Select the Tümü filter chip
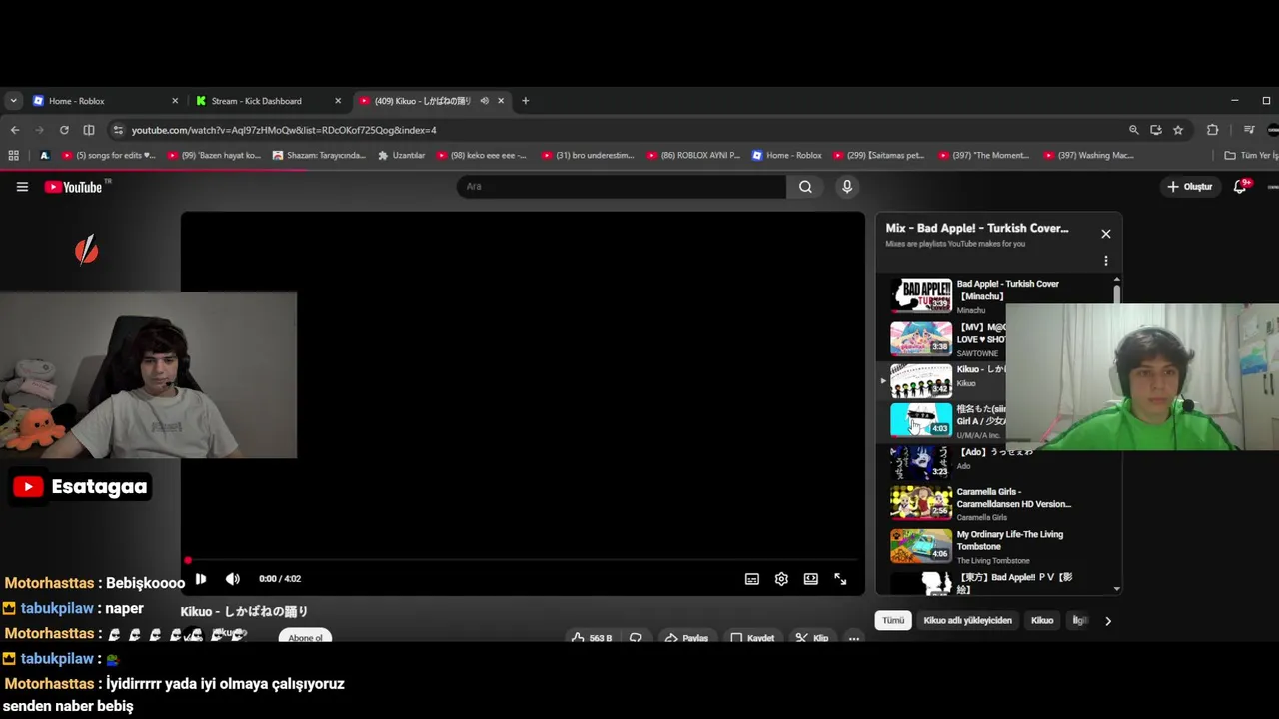 point(893,620)
